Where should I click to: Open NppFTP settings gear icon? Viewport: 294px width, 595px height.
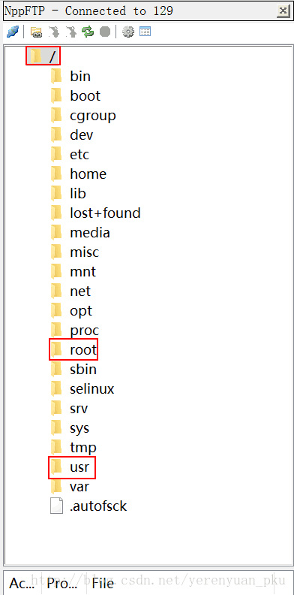coord(128,32)
